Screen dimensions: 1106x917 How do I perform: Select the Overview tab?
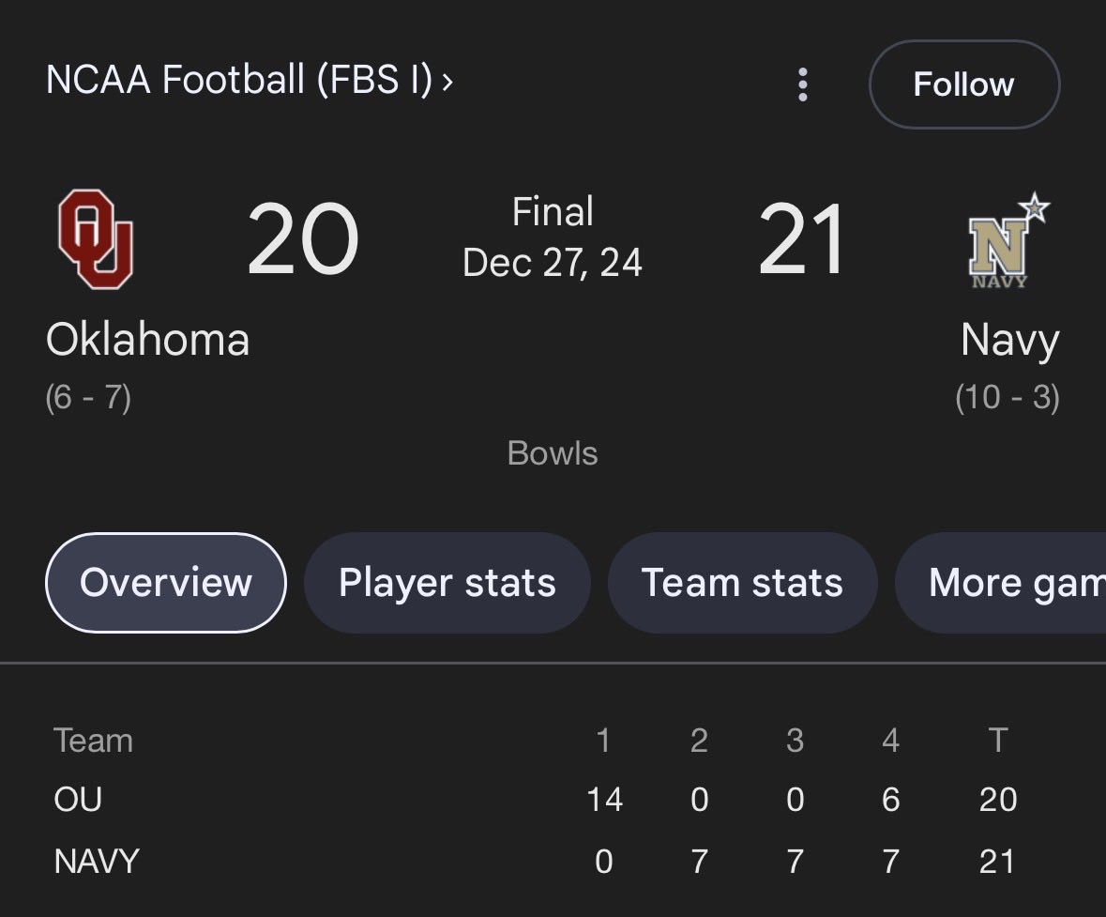pos(166,582)
